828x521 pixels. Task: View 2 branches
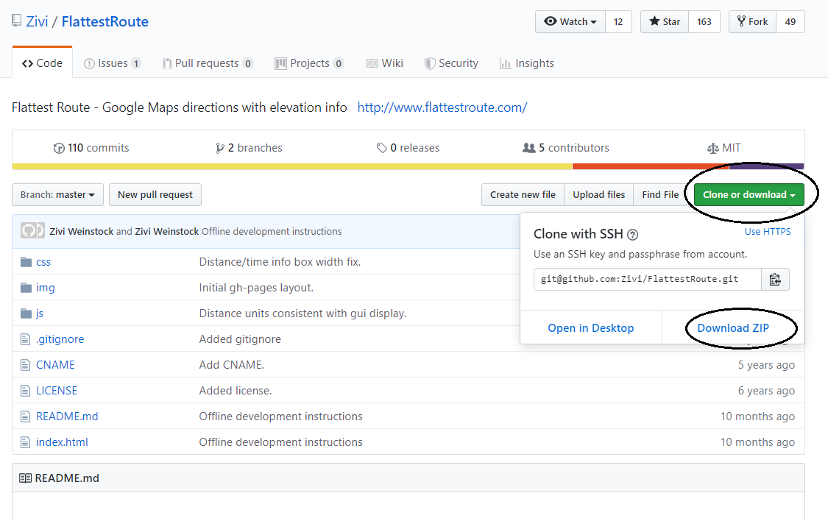click(x=249, y=149)
